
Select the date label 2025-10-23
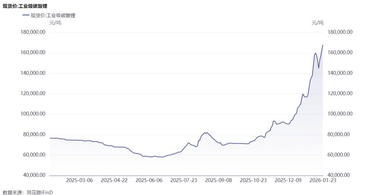pos(253,180)
